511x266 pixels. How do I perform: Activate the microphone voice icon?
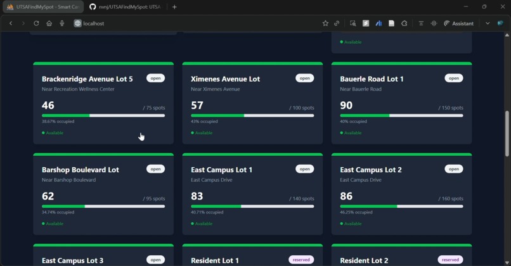(62, 23)
